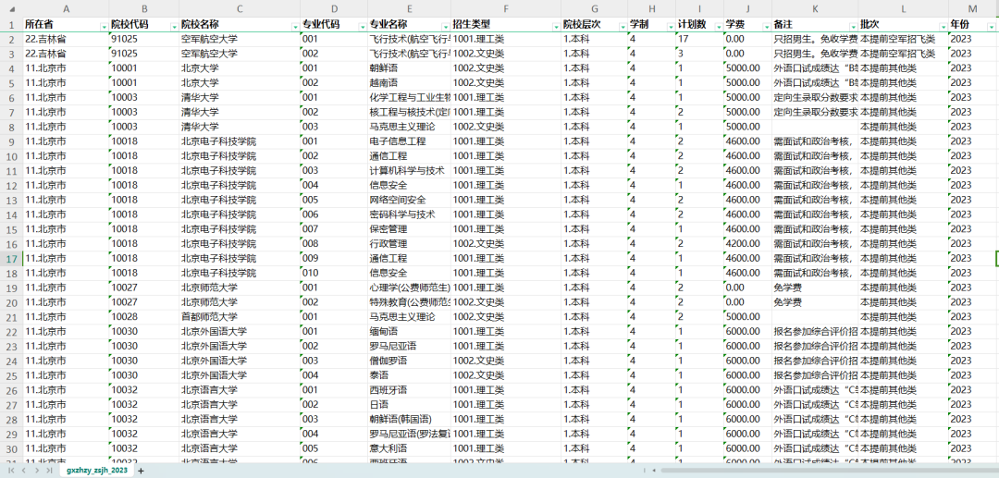
Task: Click the 计算机科学与技术 cell
Action: click(409, 170)
